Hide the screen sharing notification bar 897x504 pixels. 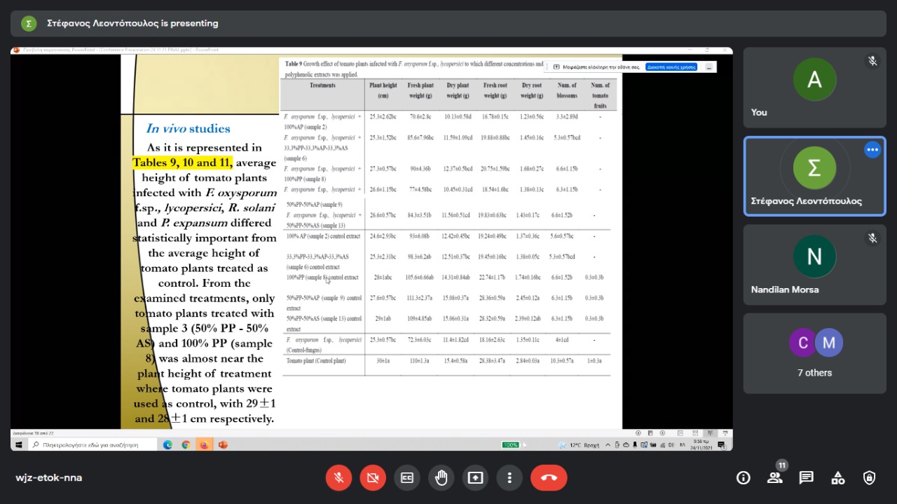click(709, 67)
